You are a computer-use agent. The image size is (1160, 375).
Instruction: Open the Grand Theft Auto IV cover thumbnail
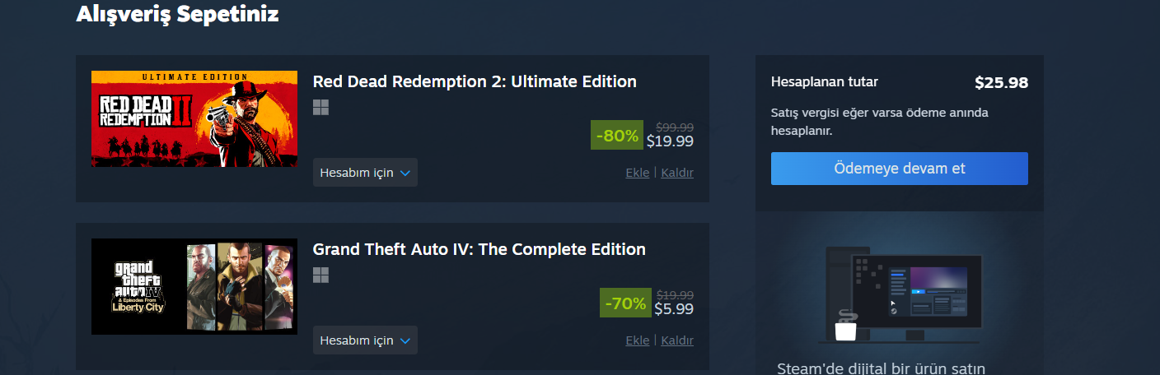[194, 287]
